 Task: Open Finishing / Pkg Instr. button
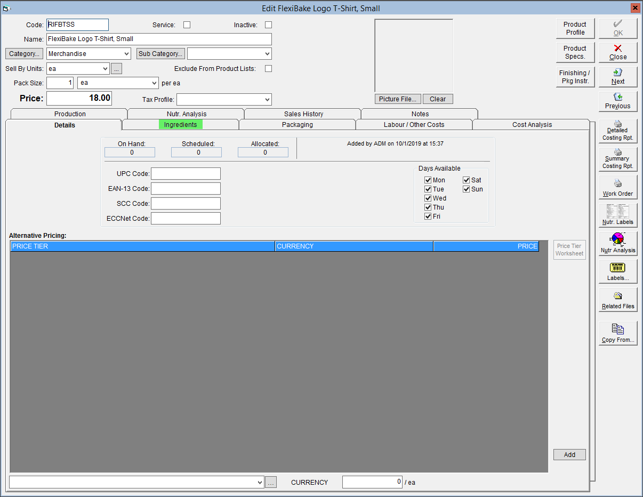575,77
